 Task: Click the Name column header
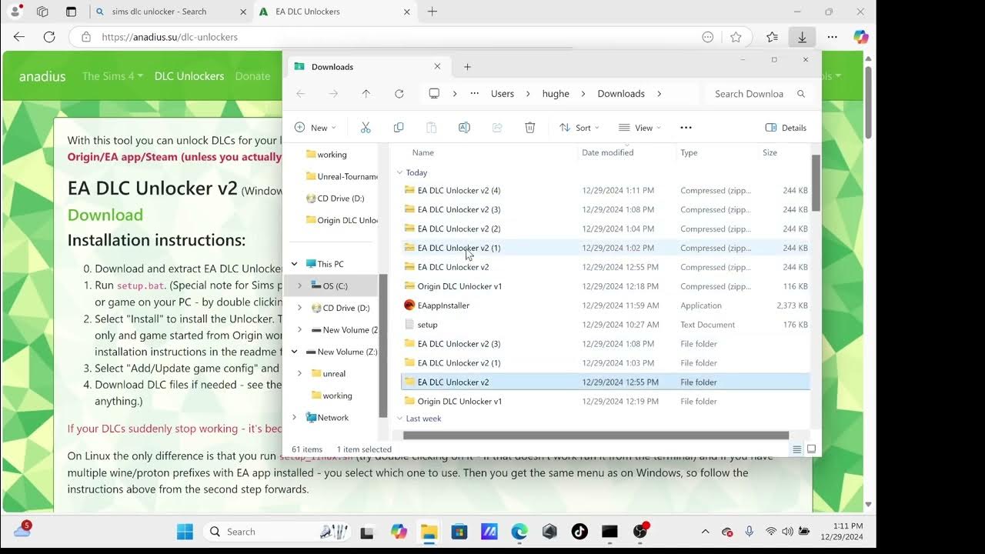[422, 152]
